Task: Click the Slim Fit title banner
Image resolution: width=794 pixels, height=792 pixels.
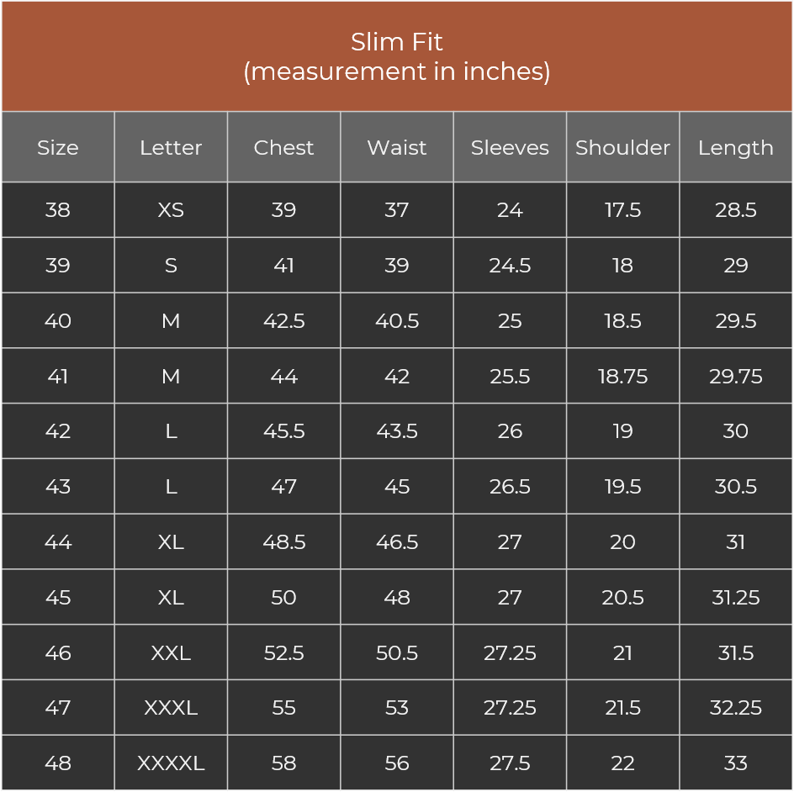Action: (x=397, y=56)
